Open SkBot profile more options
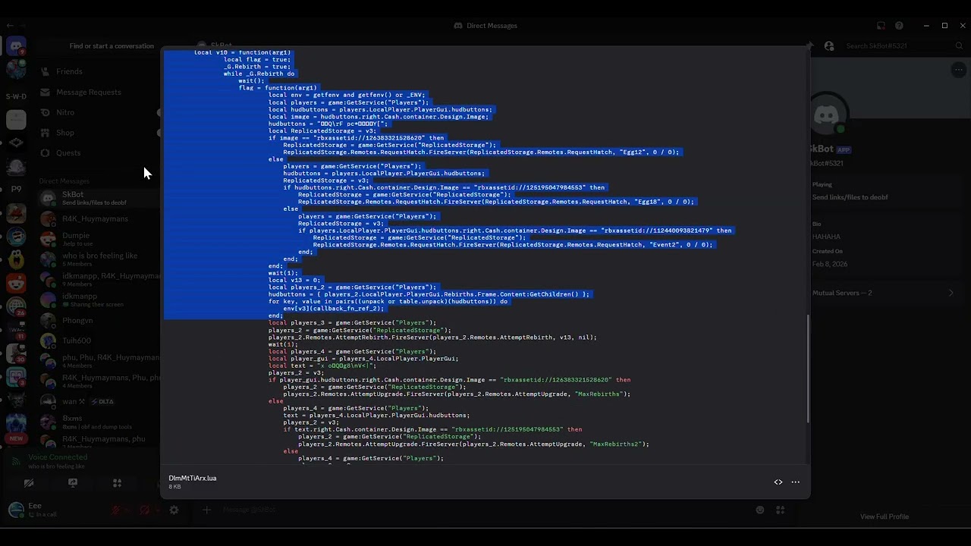 (x=958, y=70)
